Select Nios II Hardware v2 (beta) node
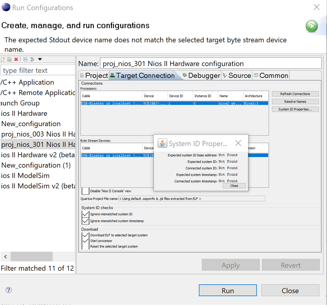The height and width of the screenshot is (305, 327). click(38, 155)
